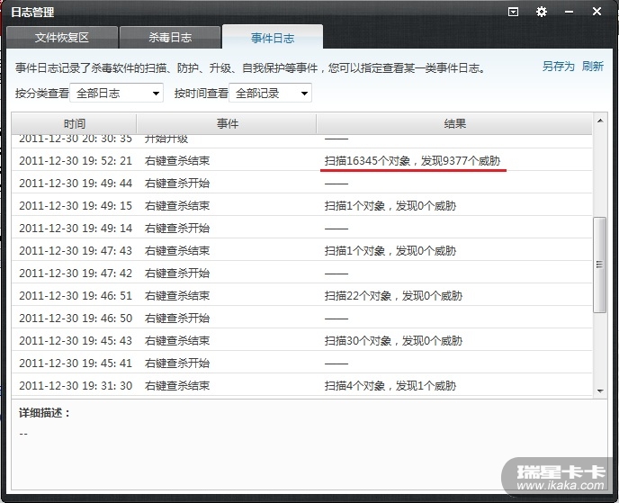Switch to the 文件恢复区 tab
The height and width of the screenshot is (503, 619).
coord(62,38)
